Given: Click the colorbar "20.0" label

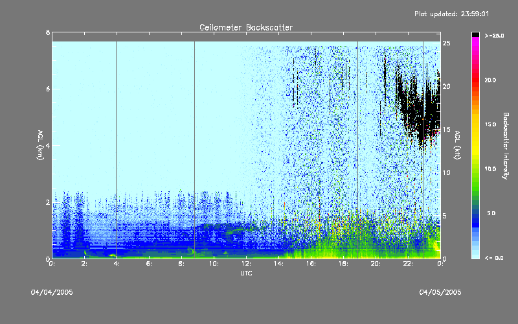Looking at the screenshot, I should 490,80.
